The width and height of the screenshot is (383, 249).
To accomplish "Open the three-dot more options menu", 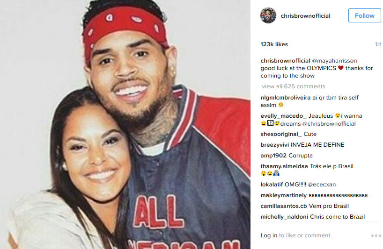I will 376,235.
